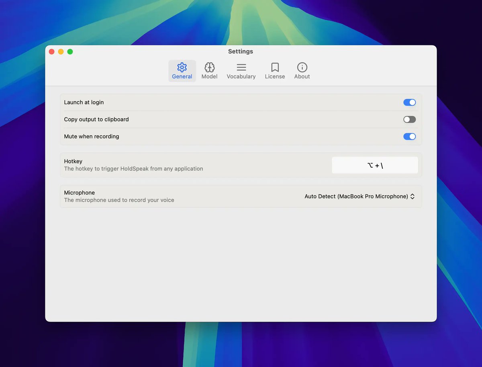The image size is (482, 367).
Task: Select the General tab label
Action: [182, 77]
